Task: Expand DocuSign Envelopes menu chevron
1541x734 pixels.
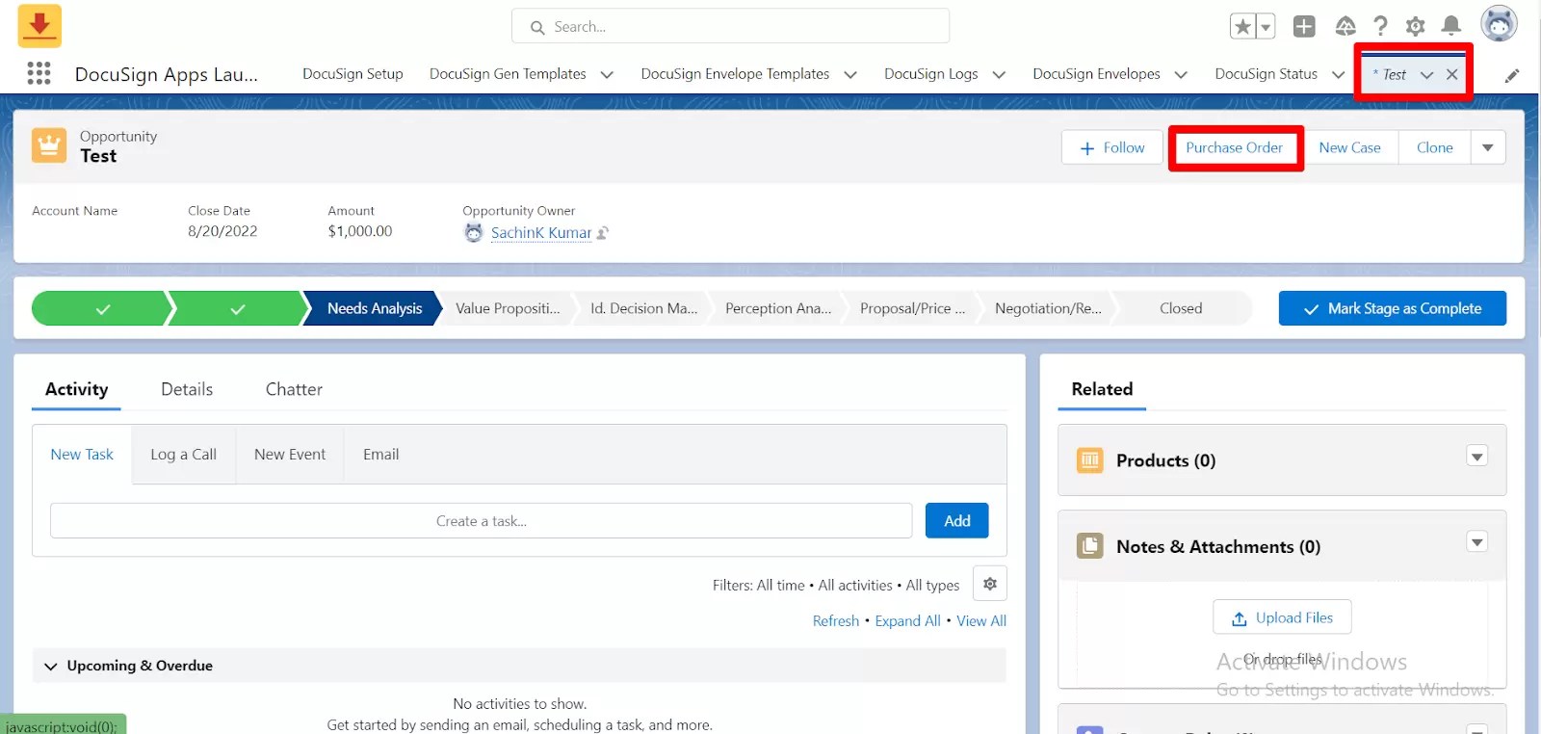Action: (1181, 74)
